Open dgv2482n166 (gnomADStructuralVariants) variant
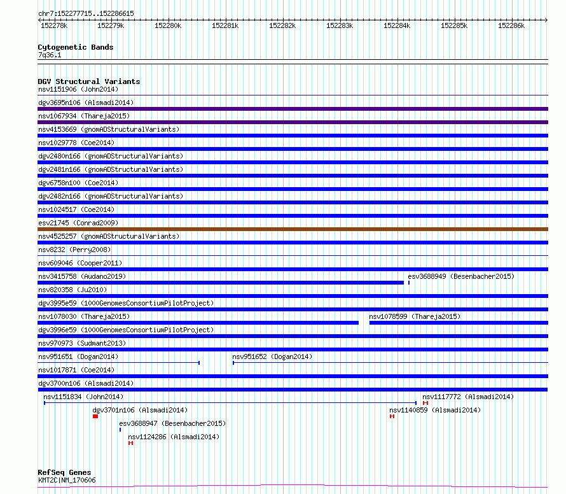The height and width of the screenshot is (494, 566). point(111,196)
